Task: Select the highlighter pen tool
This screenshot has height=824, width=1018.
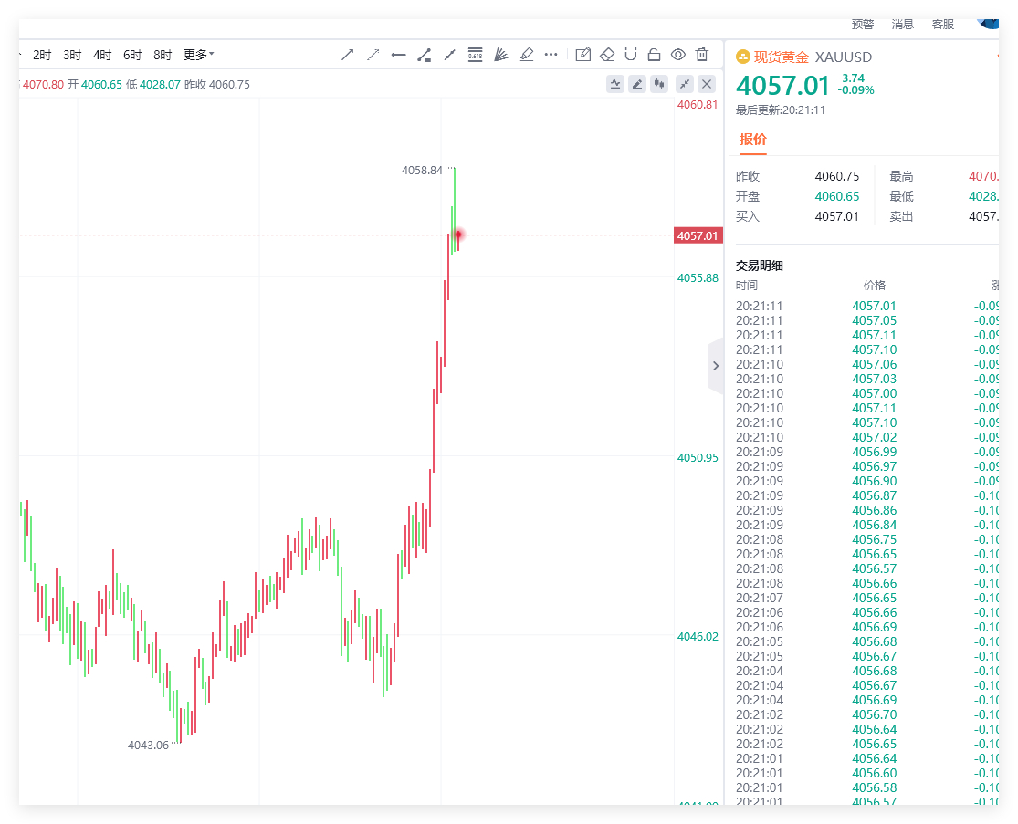Action: 527,55
